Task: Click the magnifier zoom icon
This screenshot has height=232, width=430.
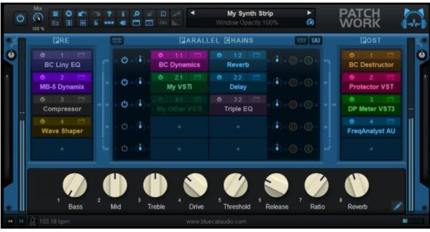Action: (136, 14)
